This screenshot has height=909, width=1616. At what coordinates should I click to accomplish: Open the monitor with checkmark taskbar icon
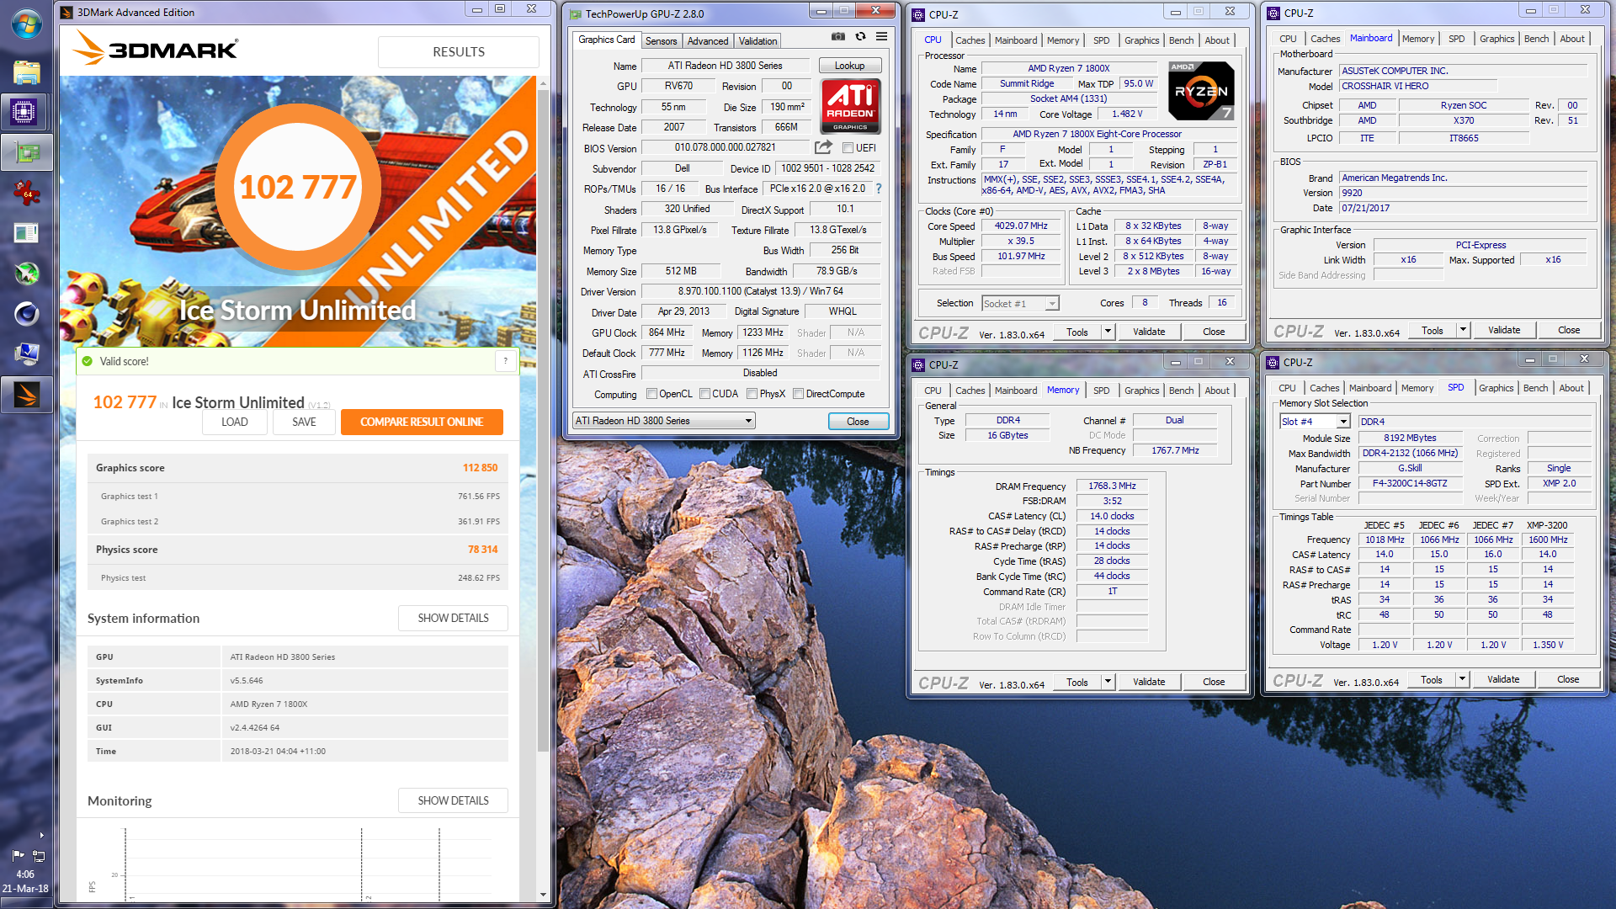tap(26, 354)
